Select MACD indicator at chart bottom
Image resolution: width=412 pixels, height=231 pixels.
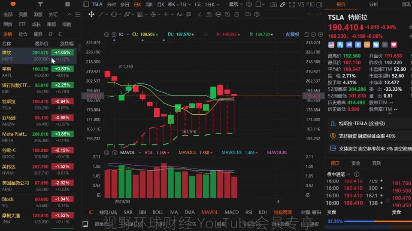pyautogui.click(x=231, y=212)
